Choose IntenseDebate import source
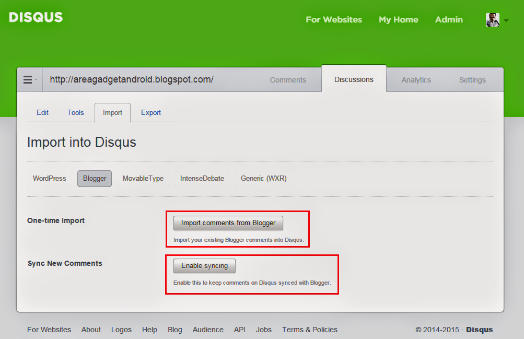This screenshot has height=339, width=524. pyautogui.click(x=202, y=178)
